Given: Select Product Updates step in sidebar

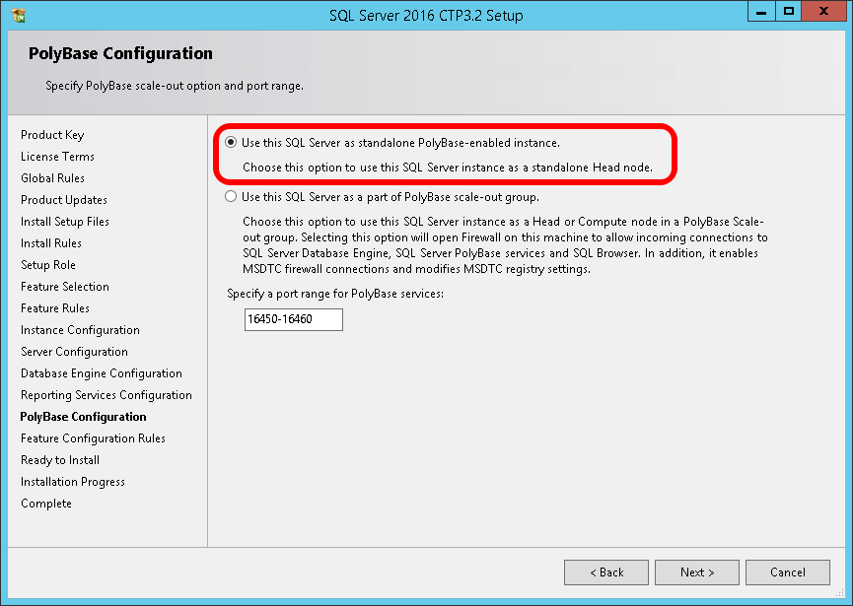Looking at the screenshot, I should click(x=64, y=200).
